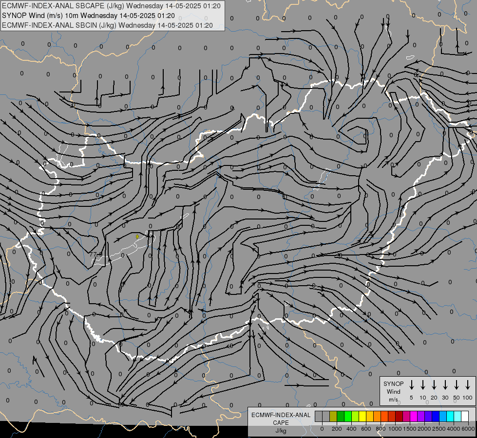This screenshot has height=438, width=477.
Task: Click the '1000' tick label on CAPE scale
Action: point(395,429)
